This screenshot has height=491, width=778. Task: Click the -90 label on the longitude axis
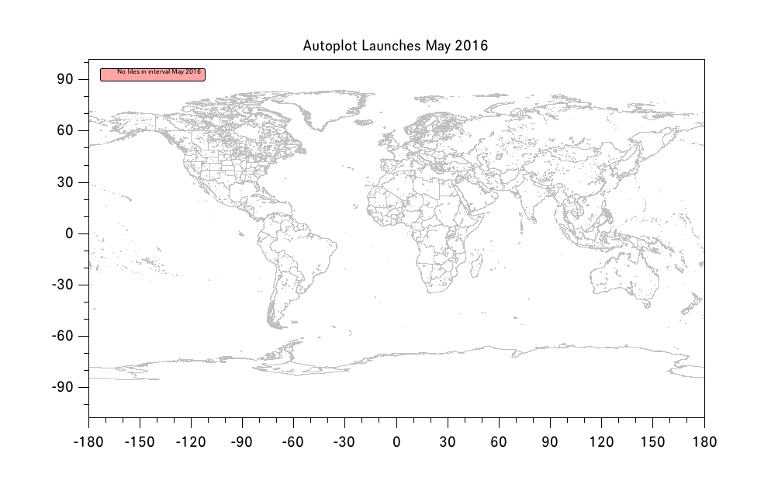242,442
